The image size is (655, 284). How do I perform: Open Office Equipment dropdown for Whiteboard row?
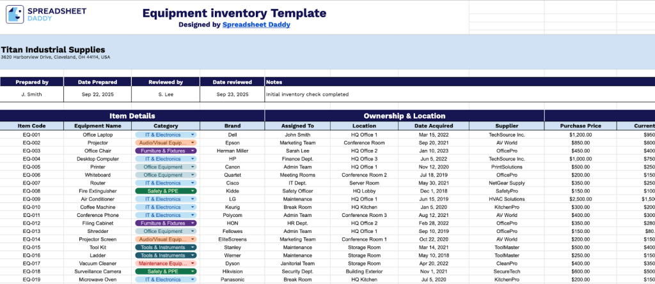(x=193, y=175)
